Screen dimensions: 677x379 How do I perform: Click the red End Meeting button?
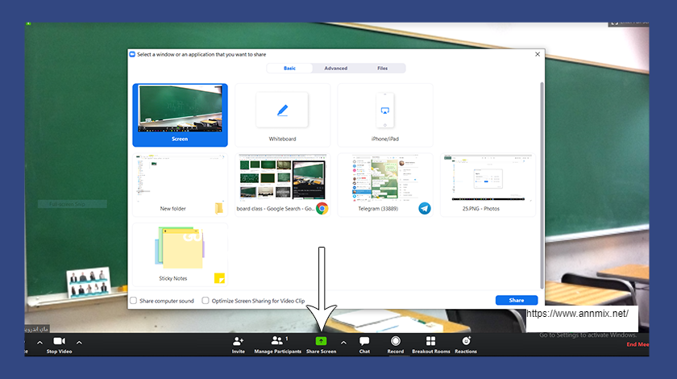(x=638, y=344)
